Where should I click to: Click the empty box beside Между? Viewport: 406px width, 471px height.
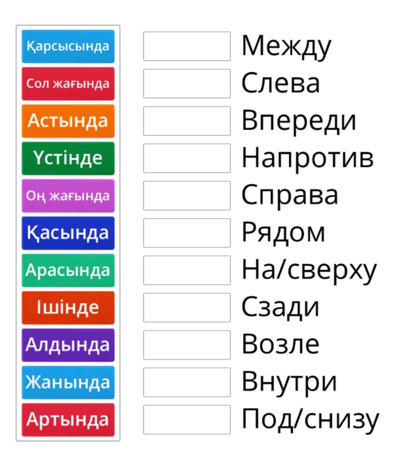(187, 47)
